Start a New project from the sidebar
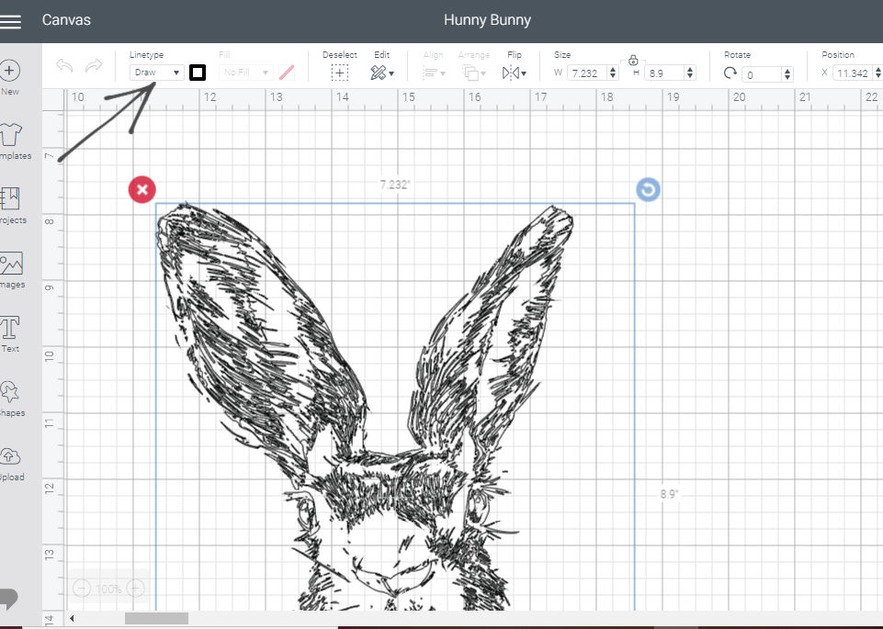 tap(10, 78)
